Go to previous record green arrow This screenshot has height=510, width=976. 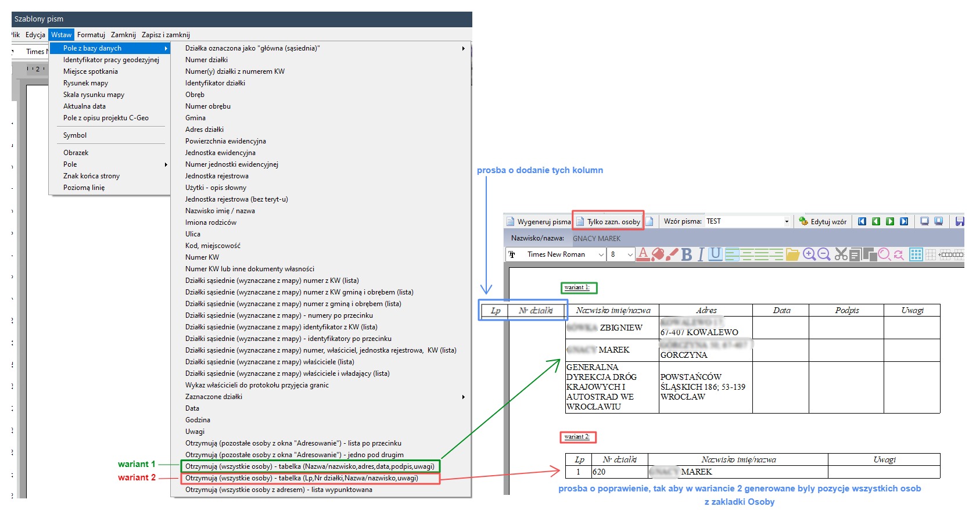pyautogui.click(x=876, y=221)
